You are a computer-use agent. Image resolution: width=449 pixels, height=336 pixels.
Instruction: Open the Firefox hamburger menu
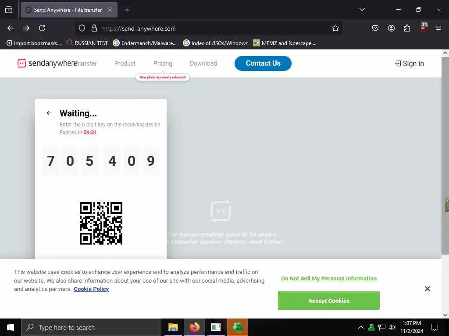click(438, 28)
